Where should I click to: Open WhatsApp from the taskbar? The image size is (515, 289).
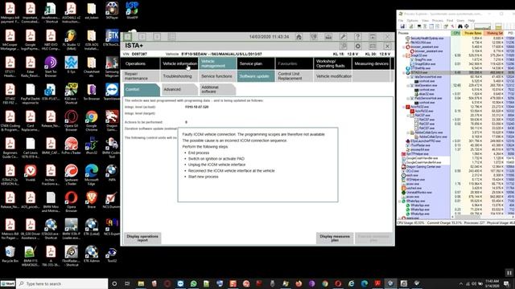(x=193, y=283)
